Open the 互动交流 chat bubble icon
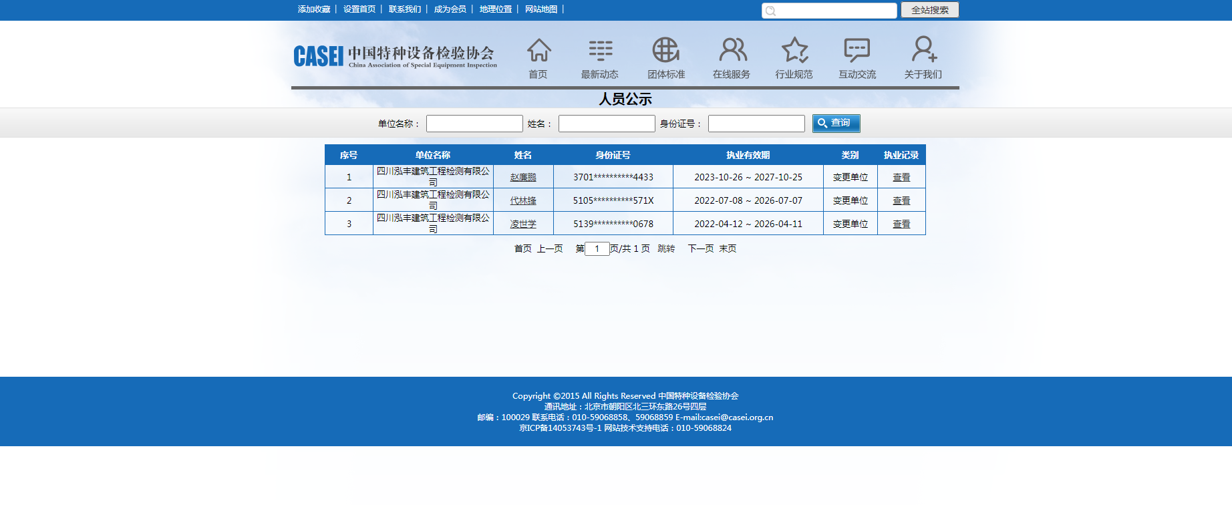1232x505 pixels. (x=857, y=51)
